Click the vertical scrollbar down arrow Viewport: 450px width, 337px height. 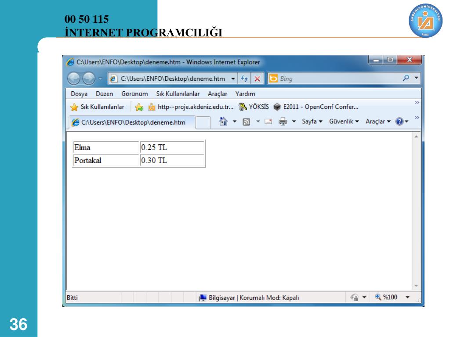[x=416, y=286]
